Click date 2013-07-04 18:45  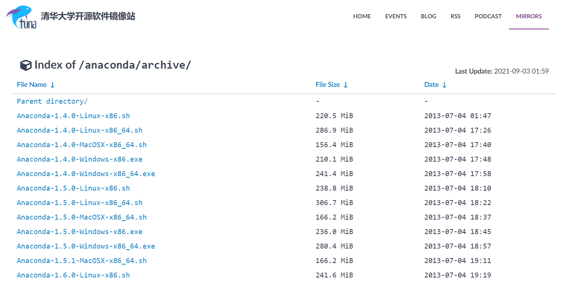point(458,231)
